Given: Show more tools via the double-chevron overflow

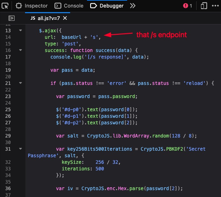Looking at the screenshot, I should (133, 6).
